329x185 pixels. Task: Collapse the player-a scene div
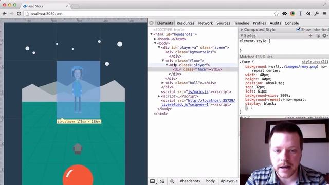tap(159, 48)
